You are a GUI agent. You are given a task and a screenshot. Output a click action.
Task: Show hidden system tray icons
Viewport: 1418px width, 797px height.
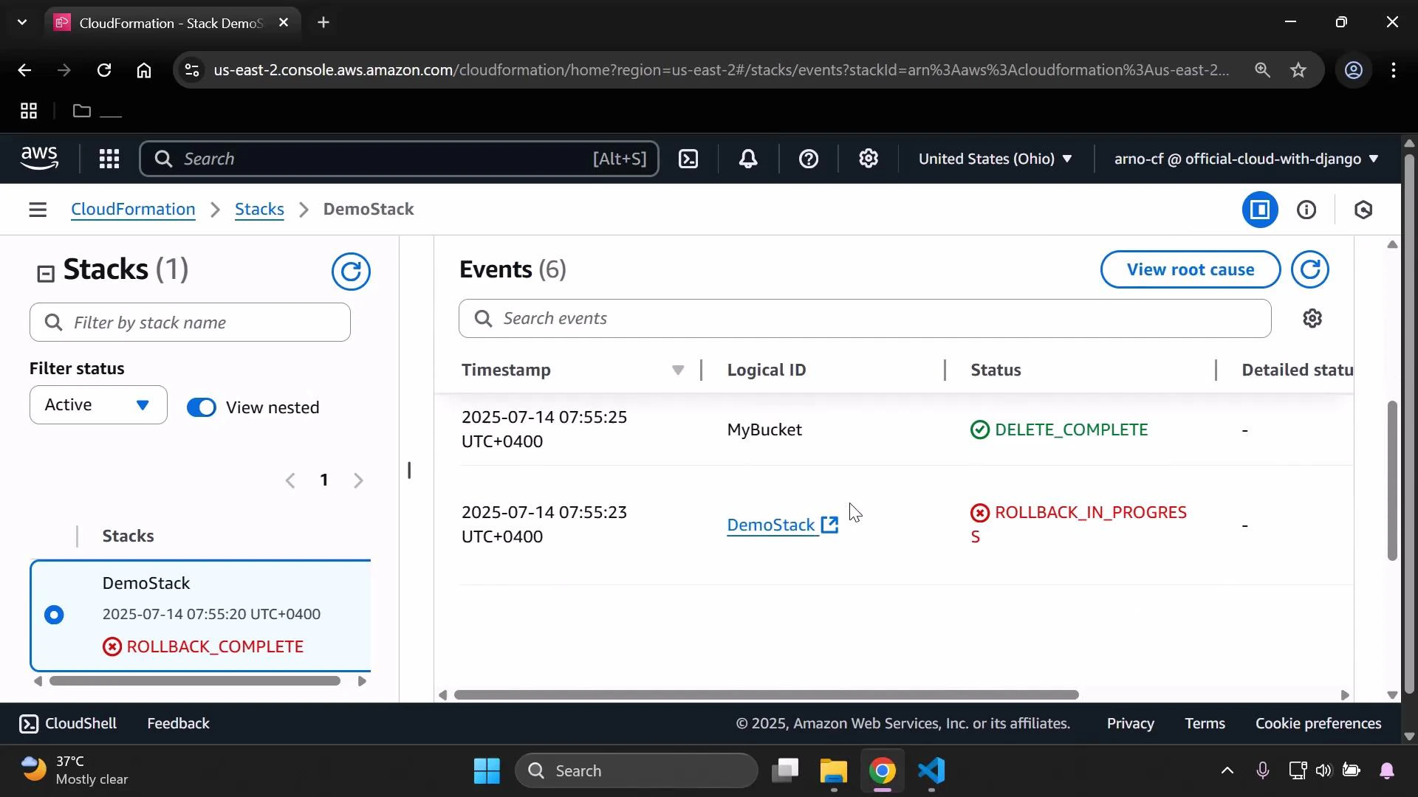(1227, 770)
